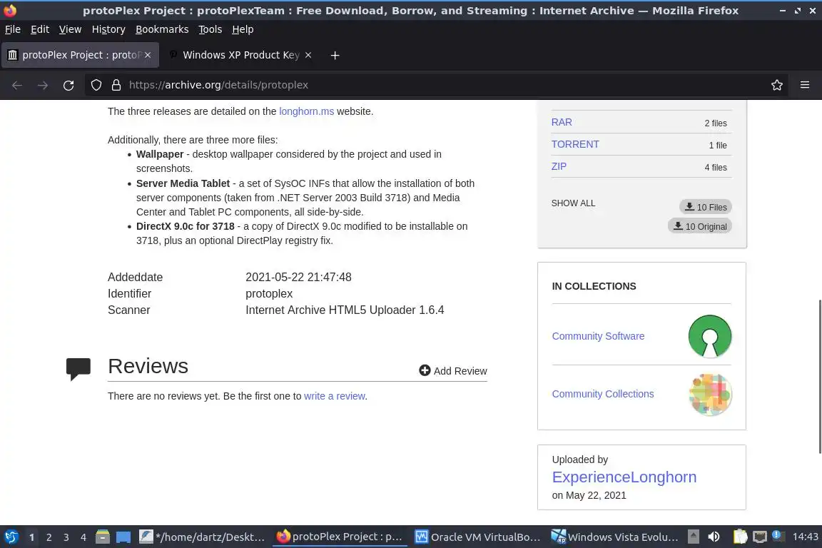Open the volume control in system tray

pos(714,537)
